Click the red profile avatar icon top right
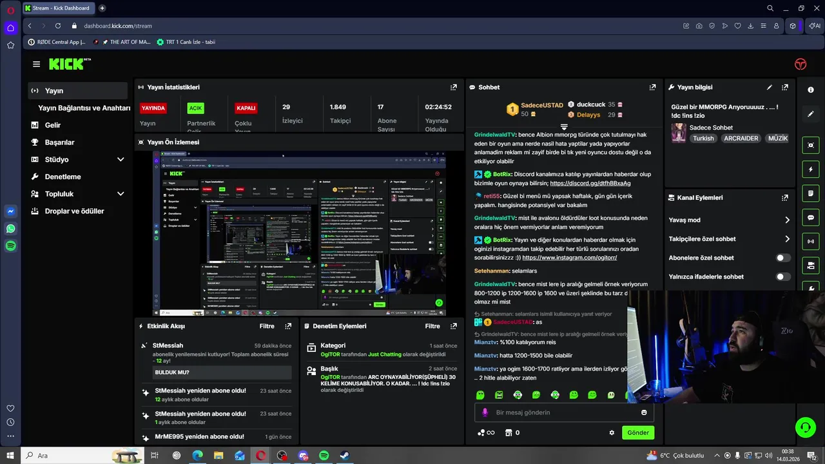Image resolution: width=825 pixels, height=464 pixels. coord(800,64)
